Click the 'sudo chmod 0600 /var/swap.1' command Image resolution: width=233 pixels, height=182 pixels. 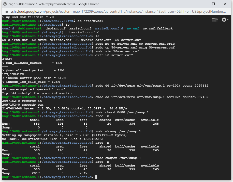(x=122, y=112)
